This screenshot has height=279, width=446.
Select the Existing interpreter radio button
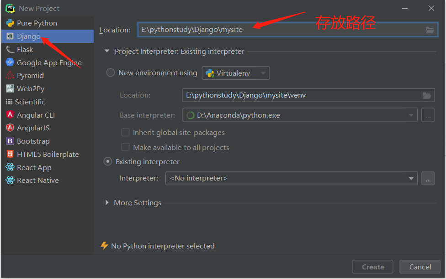click(108, 161)
